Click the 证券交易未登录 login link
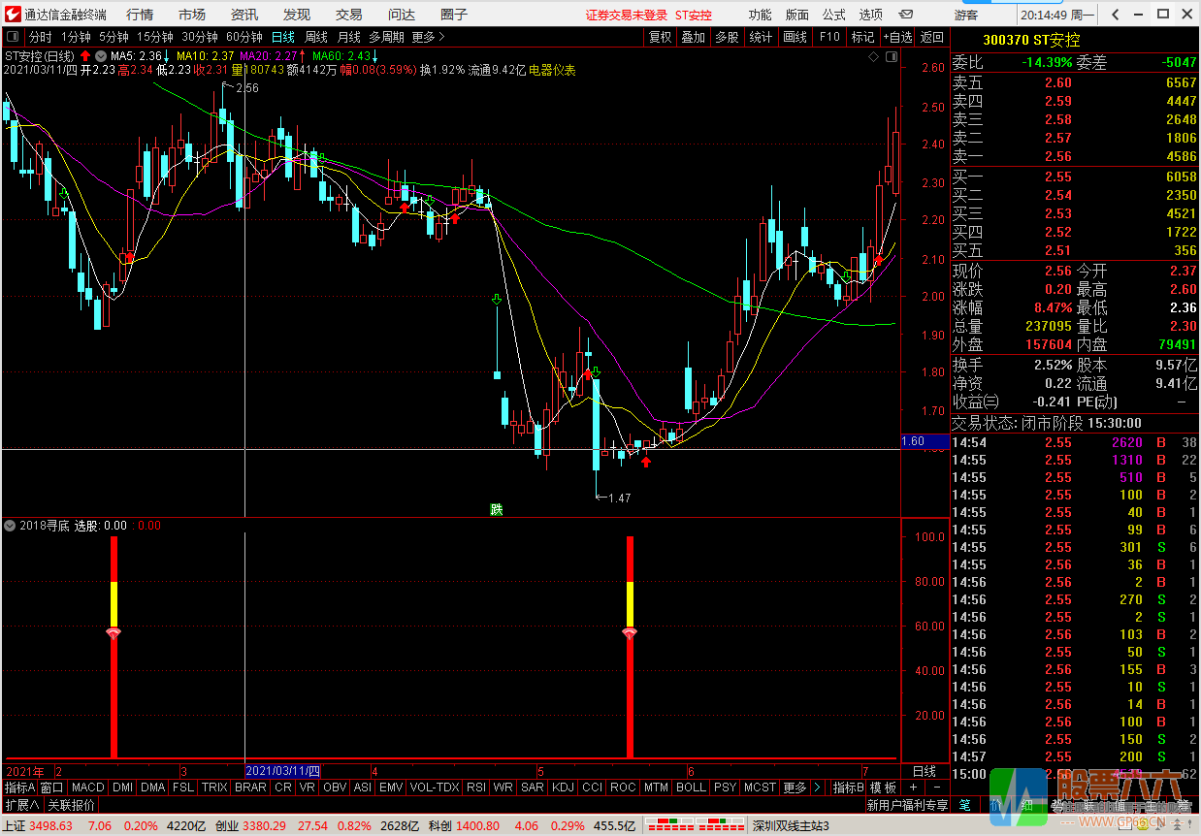Image resolution: width=1201 pixels, height=836 pixels. (627, 15)
